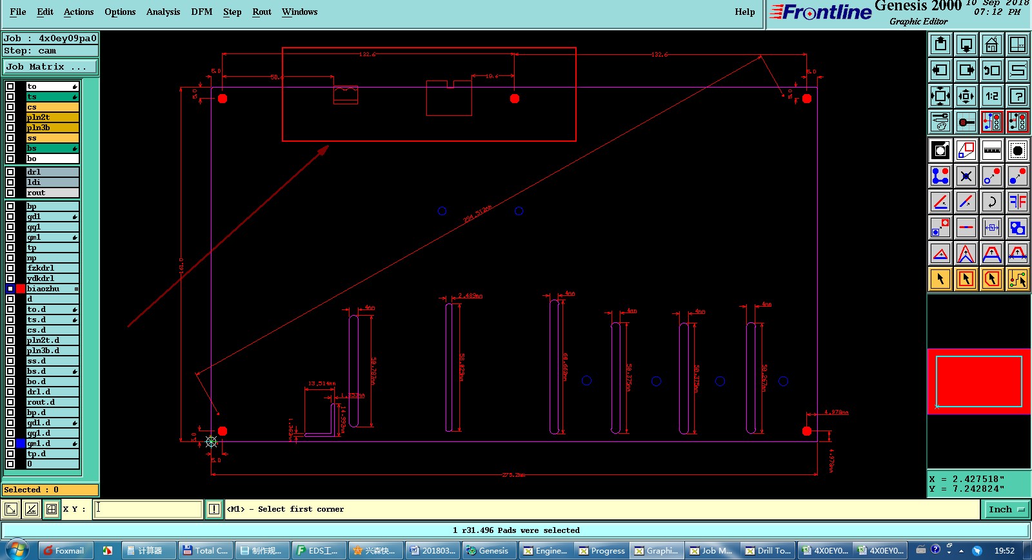Screen dimensions: 1032x560
Task: Toggle the checkbox for layer pln2t
Action: (10, 117)
